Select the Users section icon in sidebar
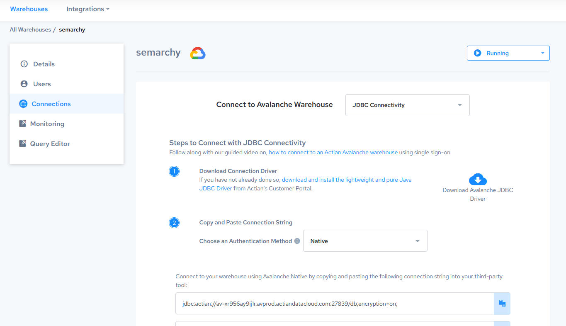The height and width of the screenshot is (326, 566). 24,84
